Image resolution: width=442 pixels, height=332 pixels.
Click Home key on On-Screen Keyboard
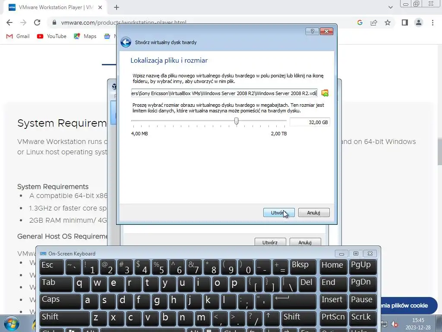point(334,267)
